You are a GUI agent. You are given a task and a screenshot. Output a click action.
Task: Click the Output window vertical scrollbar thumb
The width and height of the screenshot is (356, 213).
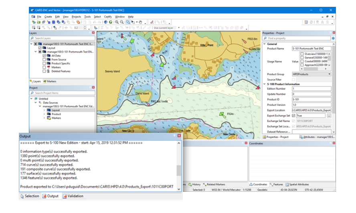(x=179, y=170)
